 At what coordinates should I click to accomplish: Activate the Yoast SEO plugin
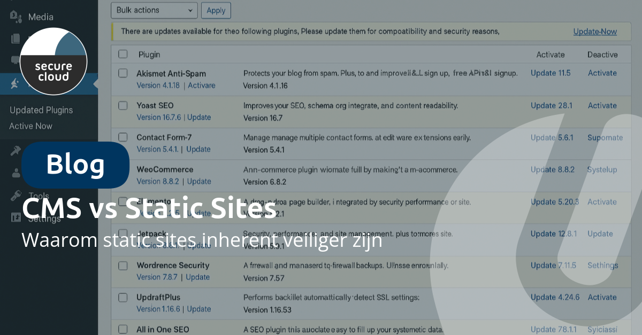[602, 105]
